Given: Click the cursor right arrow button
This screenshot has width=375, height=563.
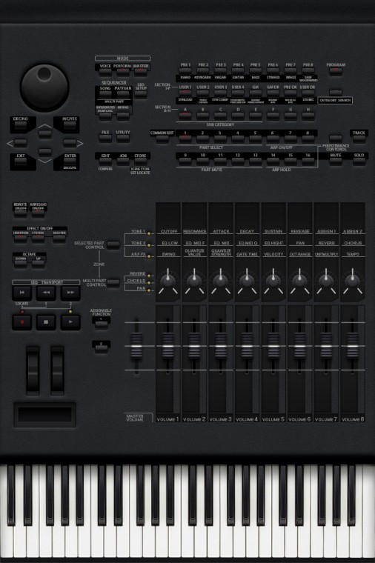Looking at the screenshot, I should pyautogui.click(x=70, y=143).
